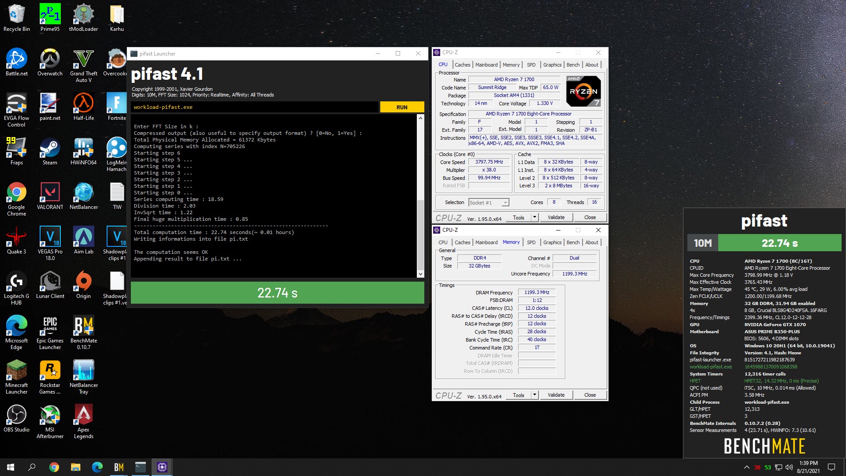The height and width of the screenshot is (476, 846).
Task: Launch Quake 3 from the desktop
Action: [17, 240]
